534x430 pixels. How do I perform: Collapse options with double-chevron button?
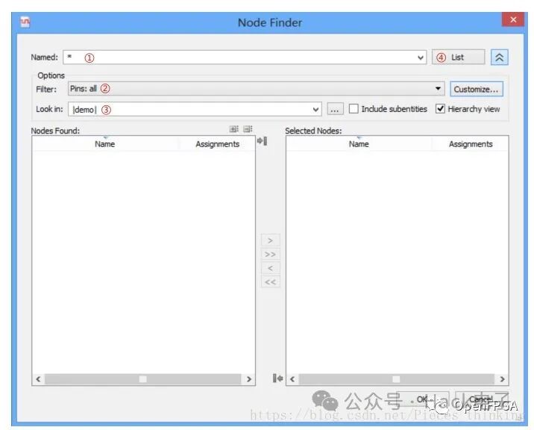(499, 57)
